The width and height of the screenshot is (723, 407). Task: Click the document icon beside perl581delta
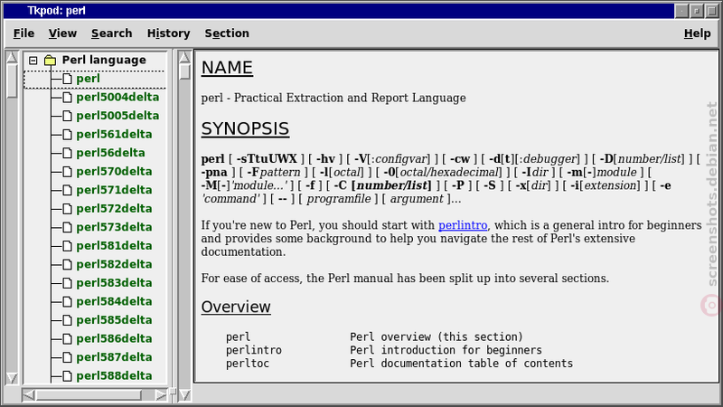[67, 246]
